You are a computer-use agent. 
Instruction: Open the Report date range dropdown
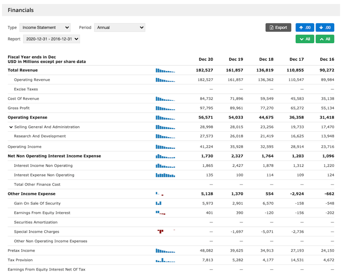[51, 39]
